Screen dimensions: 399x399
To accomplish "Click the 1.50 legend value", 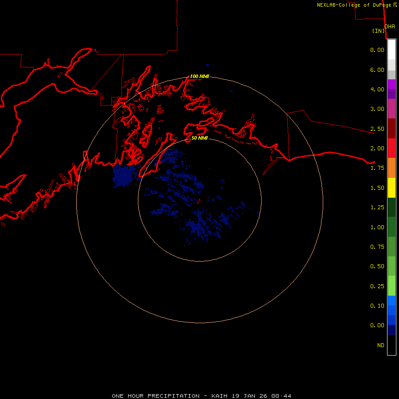I will [x=377, y=188].
